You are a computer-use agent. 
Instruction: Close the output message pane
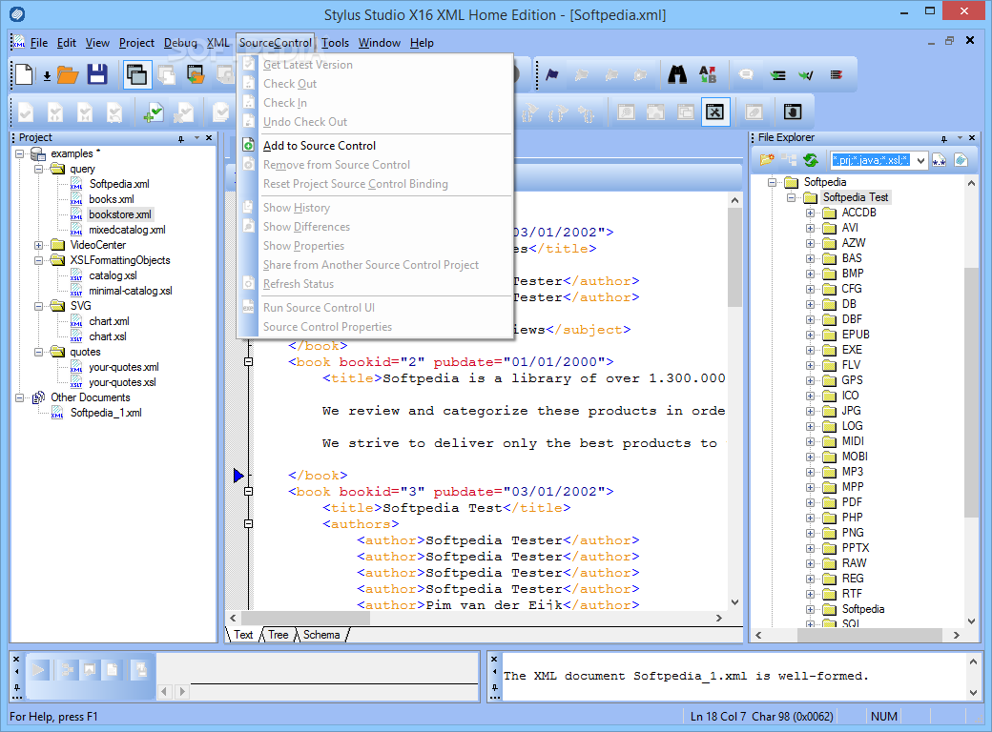click(494, 659)
